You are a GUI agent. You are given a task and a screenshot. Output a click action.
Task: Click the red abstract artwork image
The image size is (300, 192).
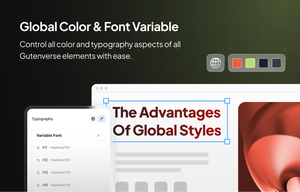[x=269, y=147]
